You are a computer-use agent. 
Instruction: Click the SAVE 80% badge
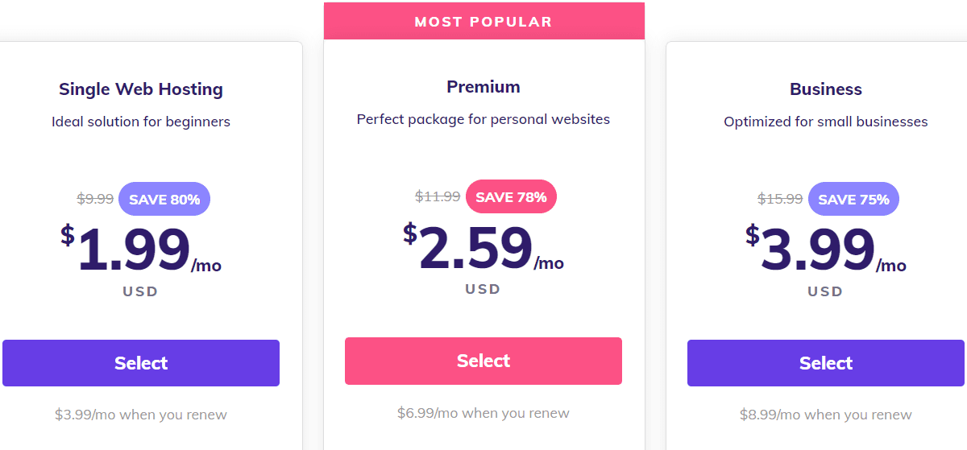(164, 199)
